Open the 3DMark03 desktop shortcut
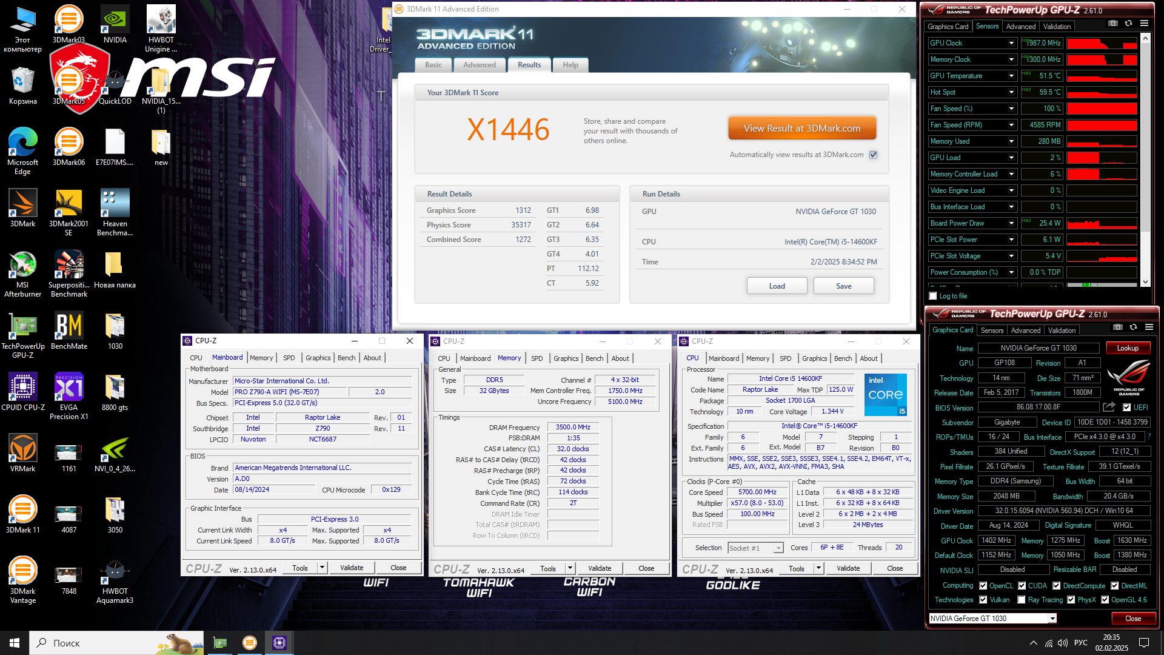This screenshot has width=1164, height=655. 69,24
